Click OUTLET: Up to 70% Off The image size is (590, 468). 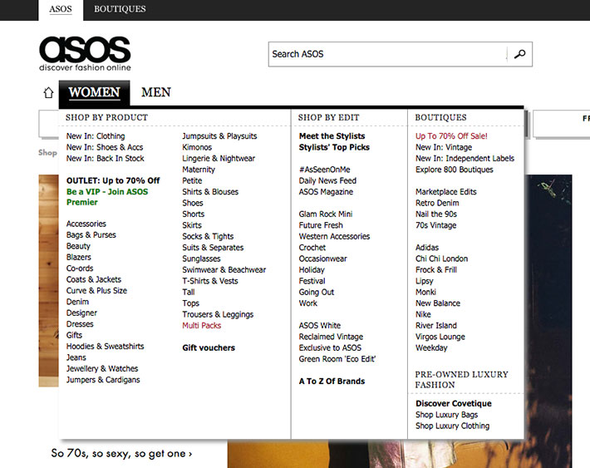click(x=113, y=180)
